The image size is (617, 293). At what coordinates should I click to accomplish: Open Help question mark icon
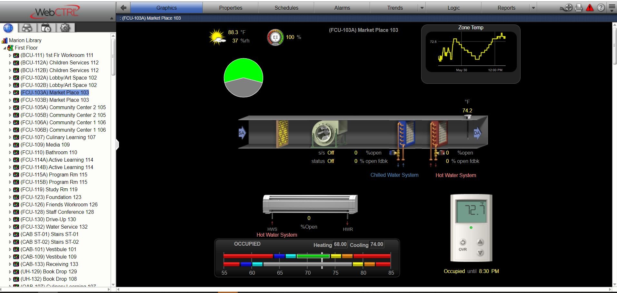tap(601, 8)
